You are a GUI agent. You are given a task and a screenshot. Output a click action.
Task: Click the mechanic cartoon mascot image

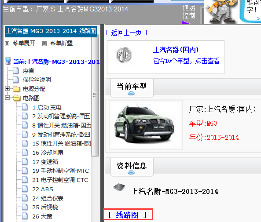pos(221,11)
